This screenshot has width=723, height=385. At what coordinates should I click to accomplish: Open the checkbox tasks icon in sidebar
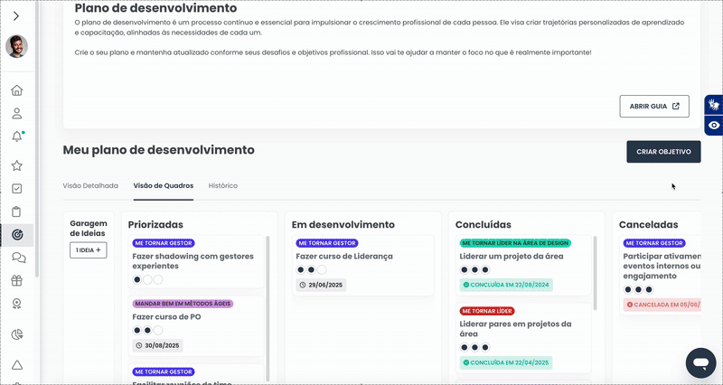point(17,189)
